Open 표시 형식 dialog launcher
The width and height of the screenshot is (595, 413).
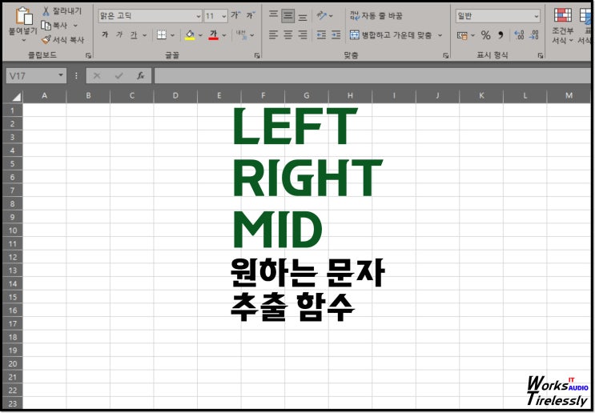pos(540,56)
